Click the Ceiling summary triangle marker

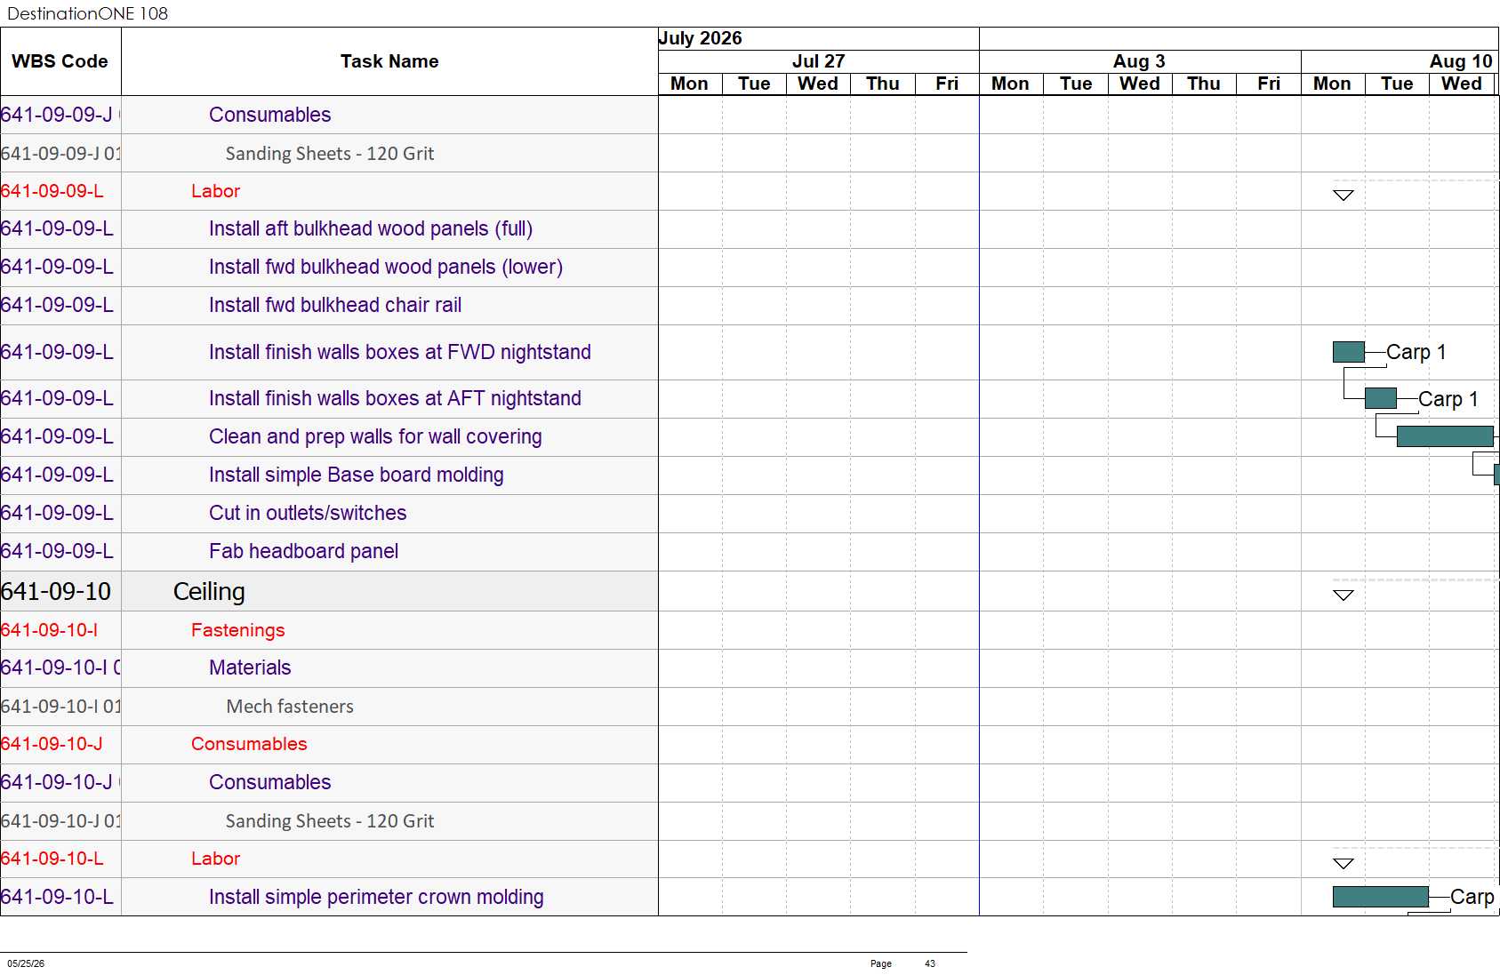coord(1344,595)
